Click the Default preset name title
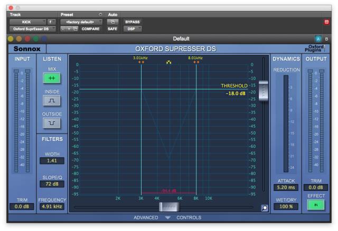 click(x=181, y=38)
